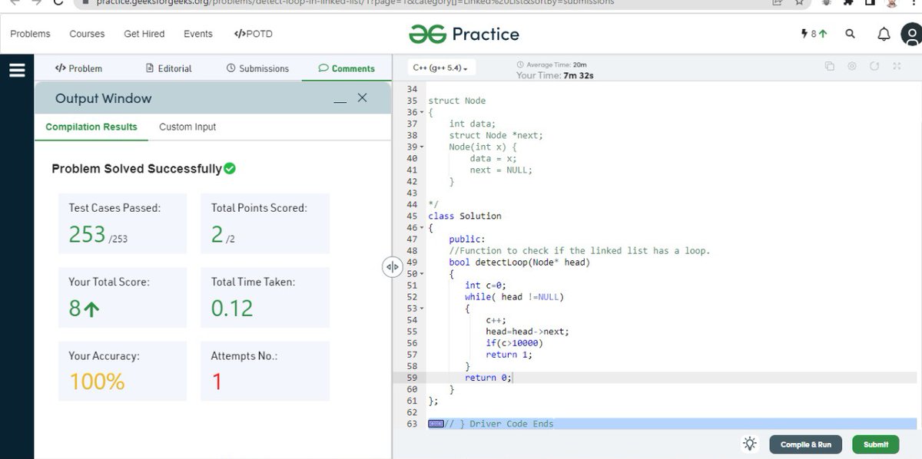Click the 'Your Total Score' value 8
The width and height of the screenshot is (922, 459).
[x=75, y=308]
